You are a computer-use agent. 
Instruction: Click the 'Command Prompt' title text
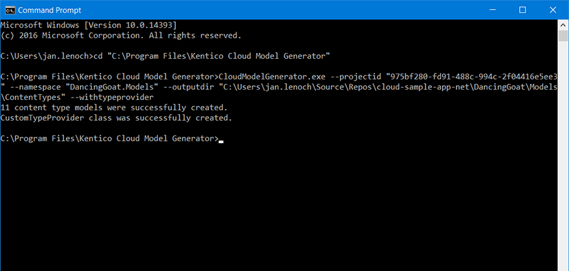[x=50, y=10]
